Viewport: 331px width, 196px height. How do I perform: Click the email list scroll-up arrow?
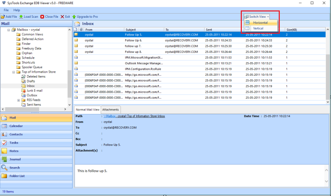(328, 30)
